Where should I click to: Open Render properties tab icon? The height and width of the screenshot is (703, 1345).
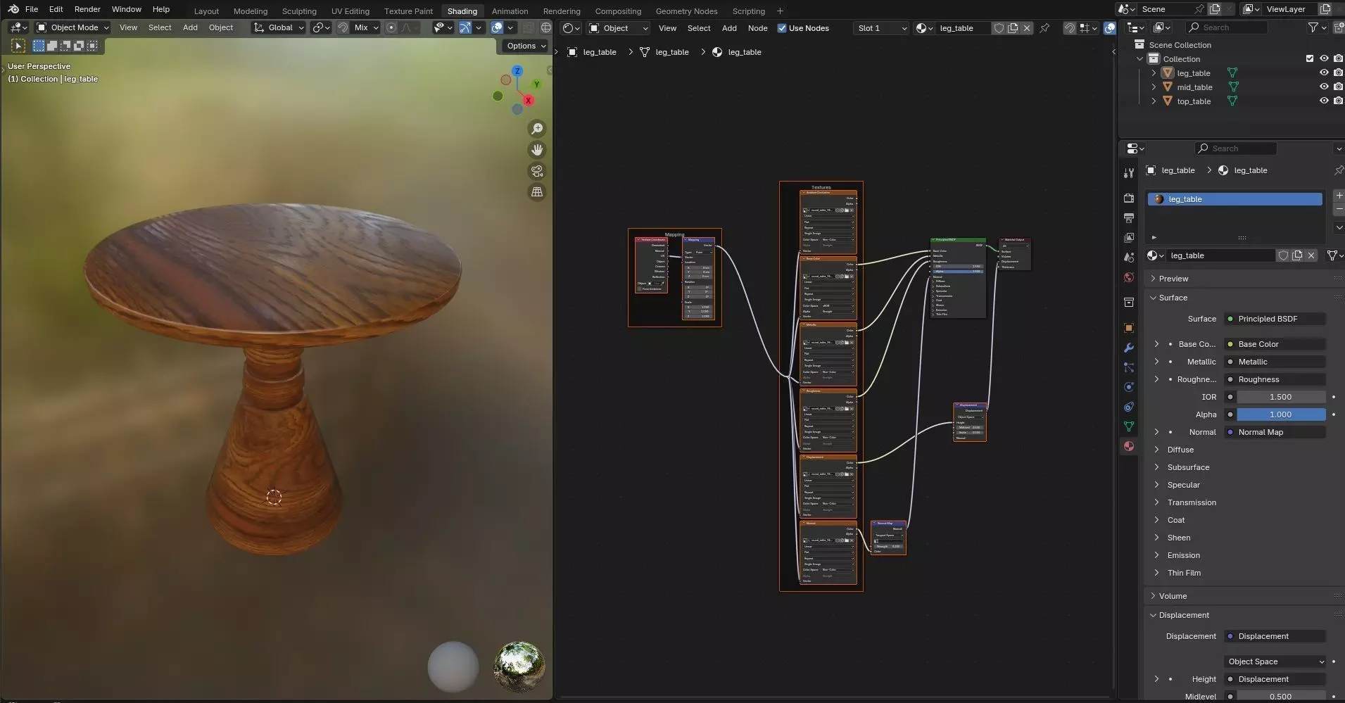coord(1129,198)
